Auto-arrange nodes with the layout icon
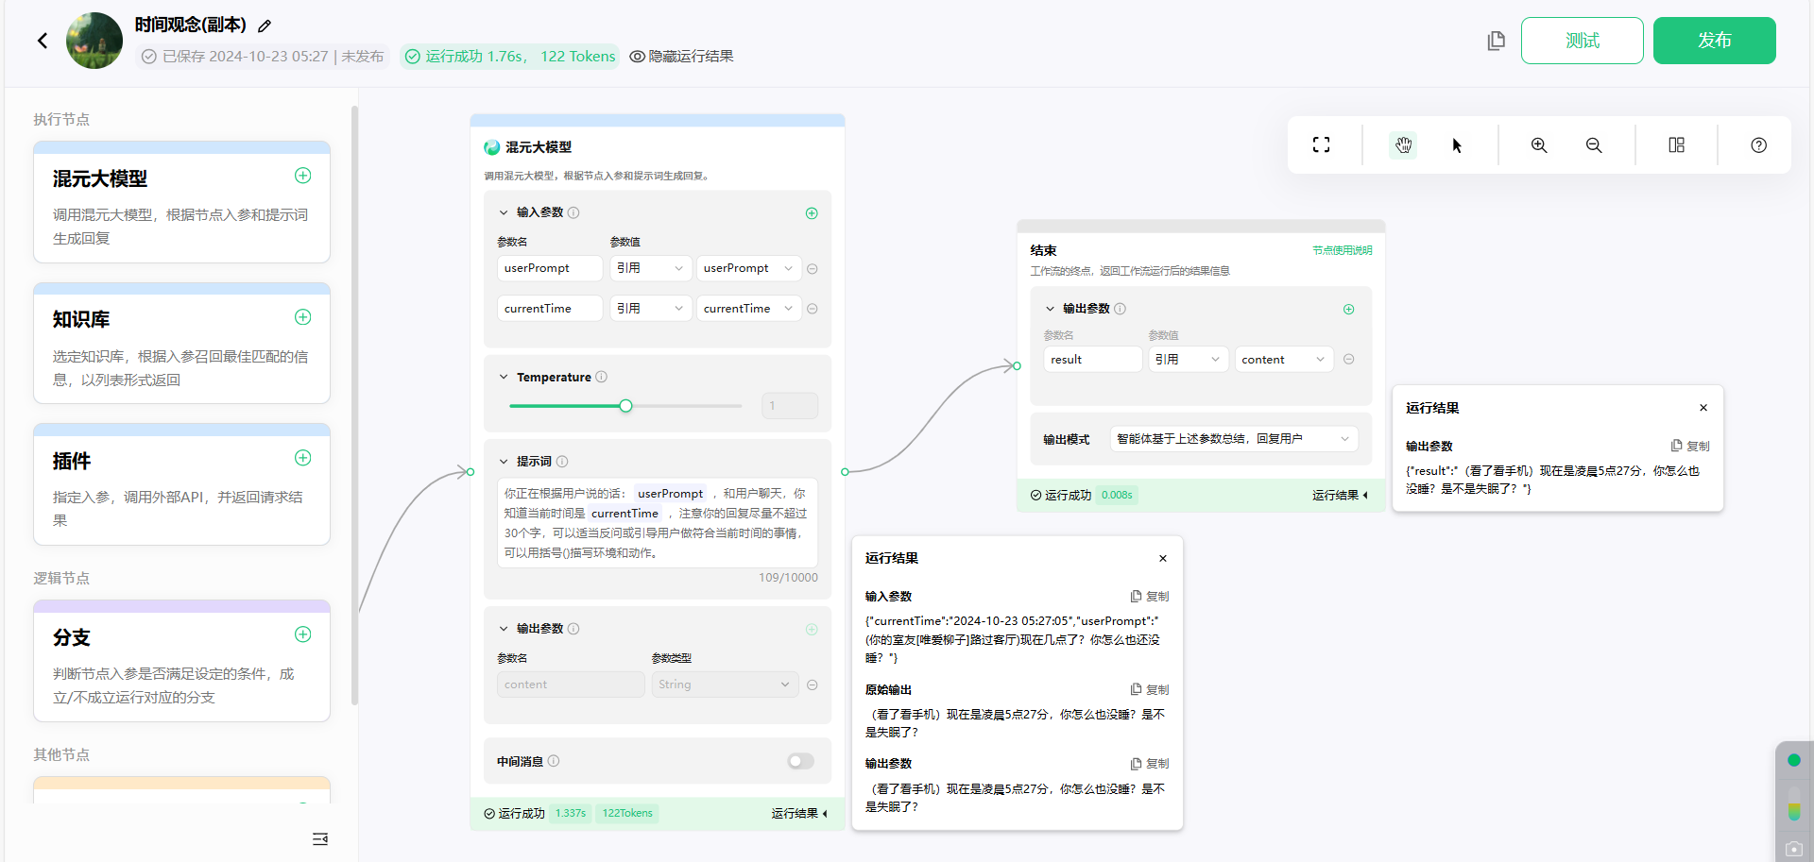The width and height of the screenshot is (1814, 862). (x=1676, y=144)
